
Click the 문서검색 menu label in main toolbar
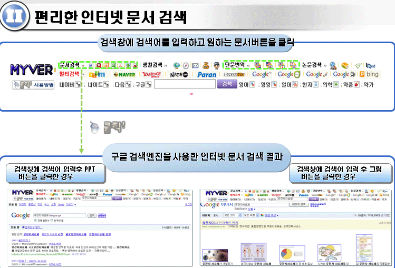click(x=69, y=65)
